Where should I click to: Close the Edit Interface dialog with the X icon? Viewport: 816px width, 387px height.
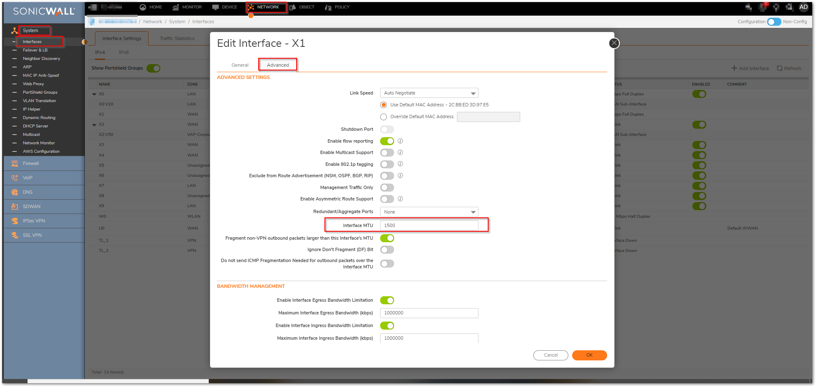click(x=614, y=43)
